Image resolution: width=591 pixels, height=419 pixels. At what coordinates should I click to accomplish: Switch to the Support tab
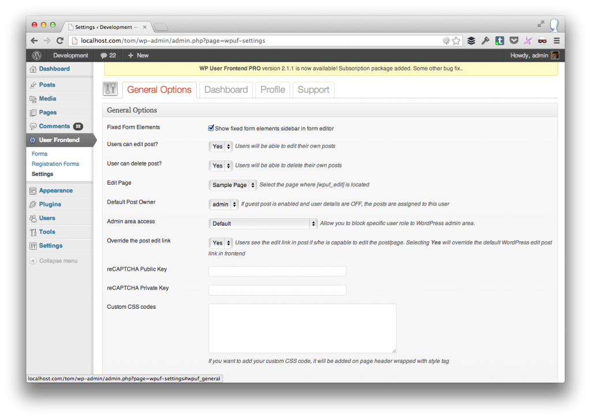(x=313, y=89)
